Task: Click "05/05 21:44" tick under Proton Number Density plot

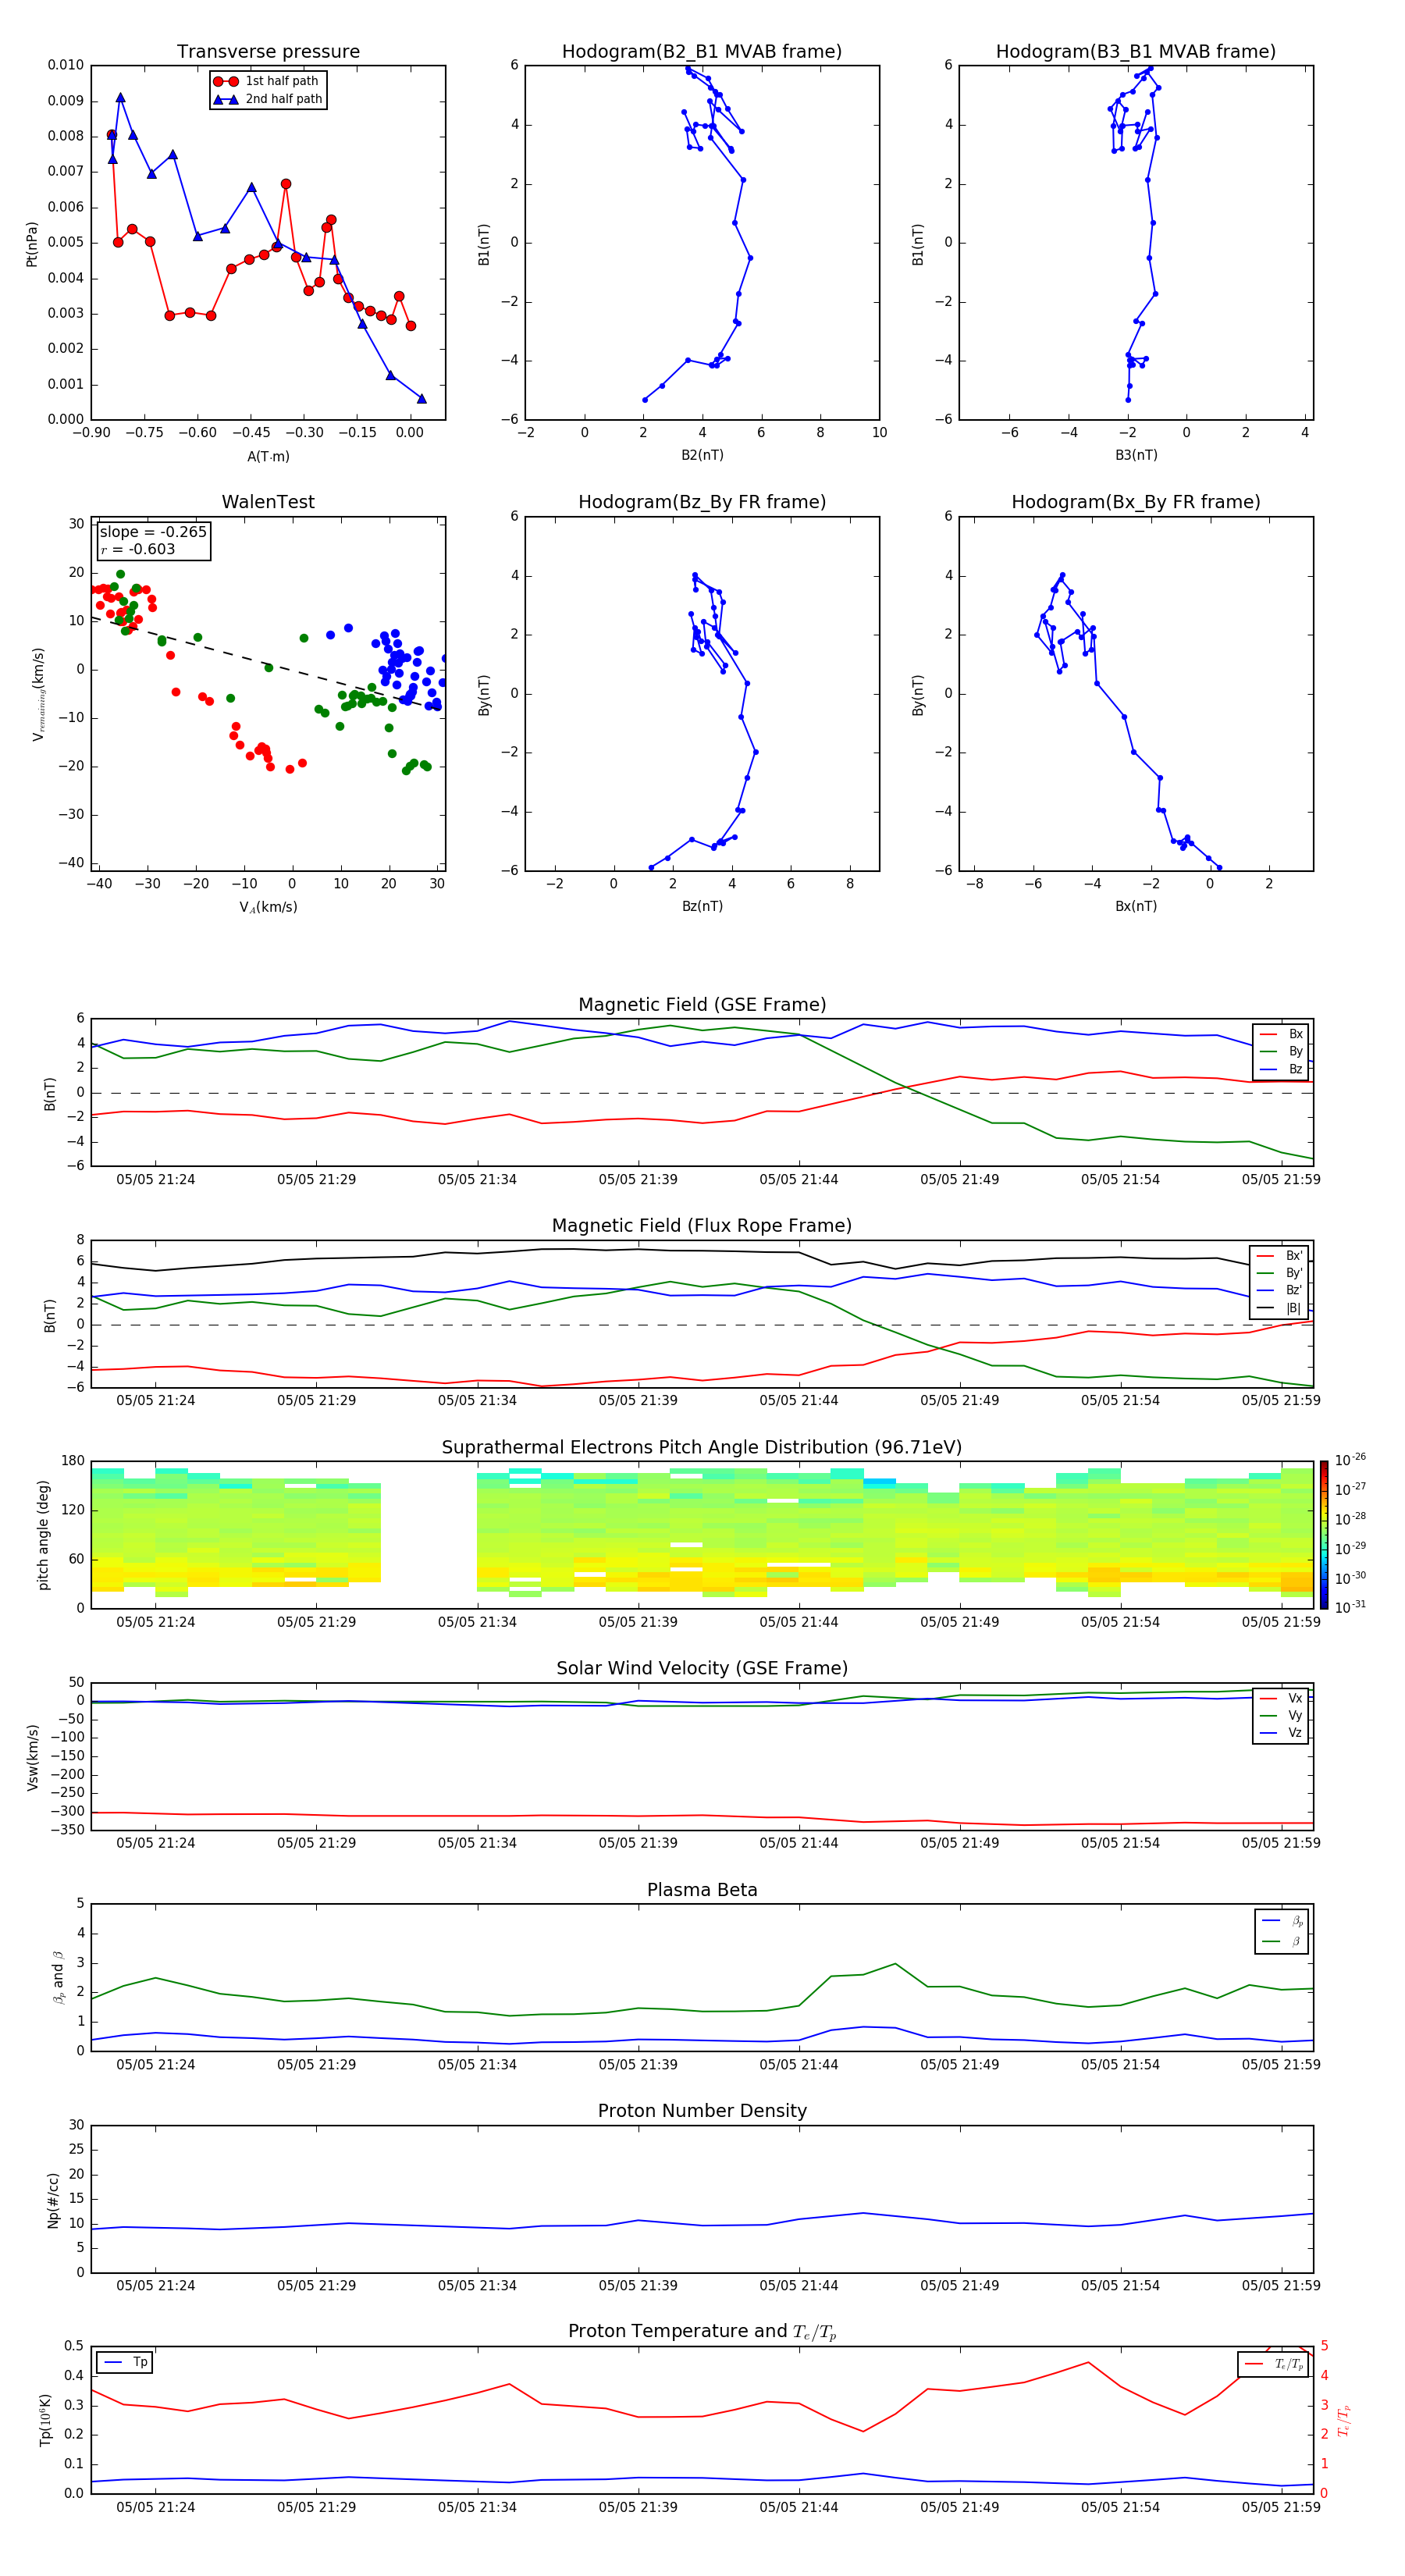Action: tap(798, 2286)
